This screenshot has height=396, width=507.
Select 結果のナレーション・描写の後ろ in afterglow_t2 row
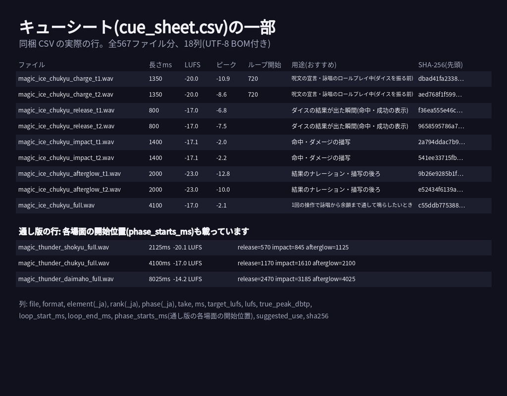(x=336, y=190)
